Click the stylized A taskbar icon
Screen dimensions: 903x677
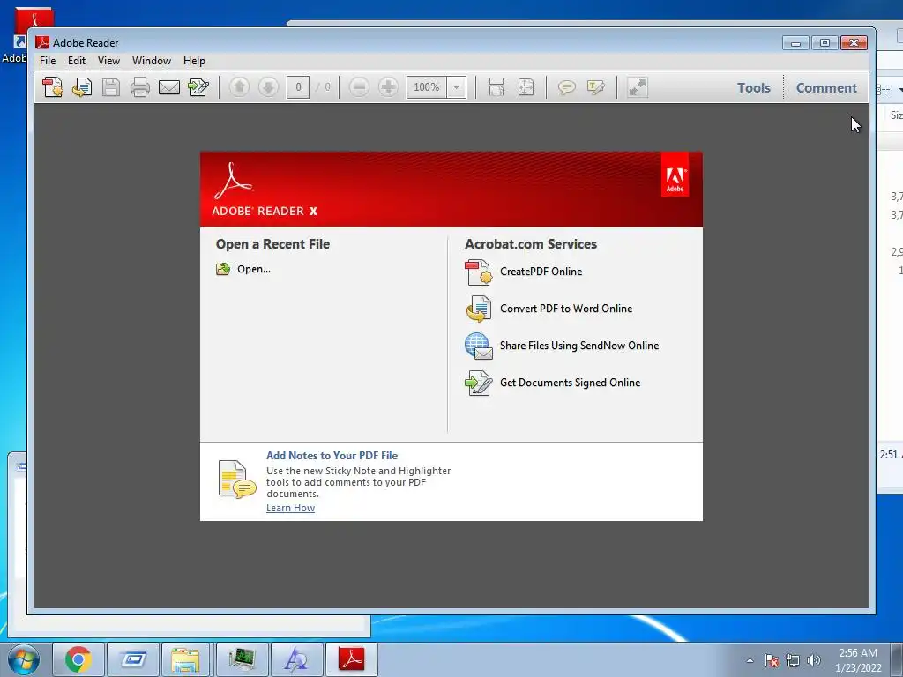pos(296,659)
